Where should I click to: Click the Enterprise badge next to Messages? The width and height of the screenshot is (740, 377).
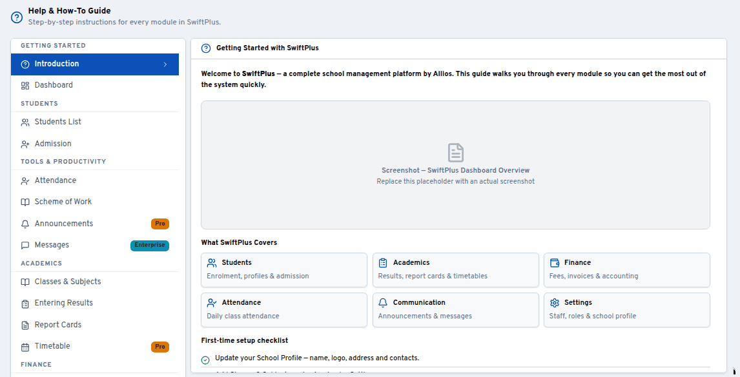[150, 245]
